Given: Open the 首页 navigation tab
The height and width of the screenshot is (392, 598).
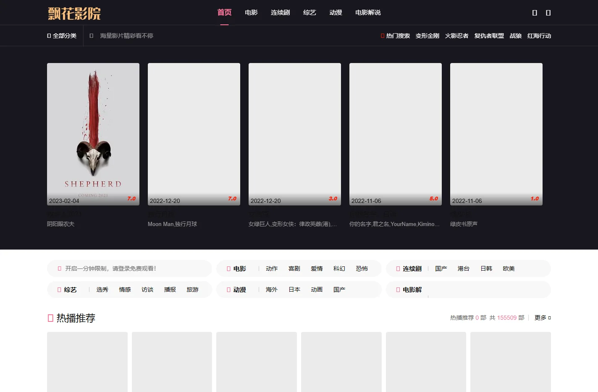Looking at the screenshot, I should tap(224, 13).
